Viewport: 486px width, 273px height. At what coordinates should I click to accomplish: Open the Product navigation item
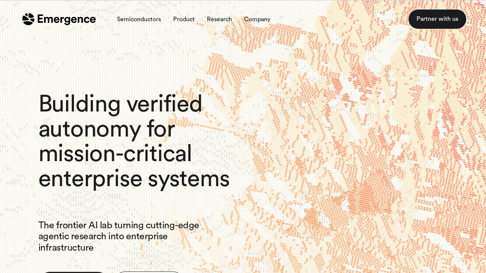[184, 19]
